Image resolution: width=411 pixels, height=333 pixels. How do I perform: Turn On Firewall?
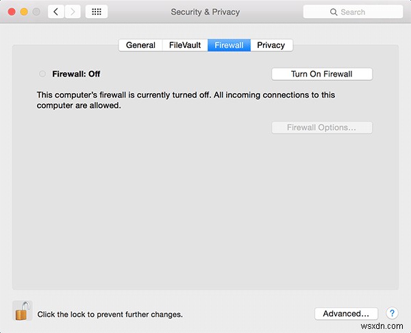click(x=322, y=74)
